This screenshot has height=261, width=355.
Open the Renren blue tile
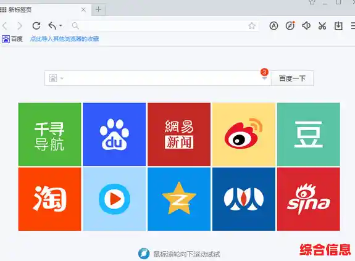click(x=244, y=199)
